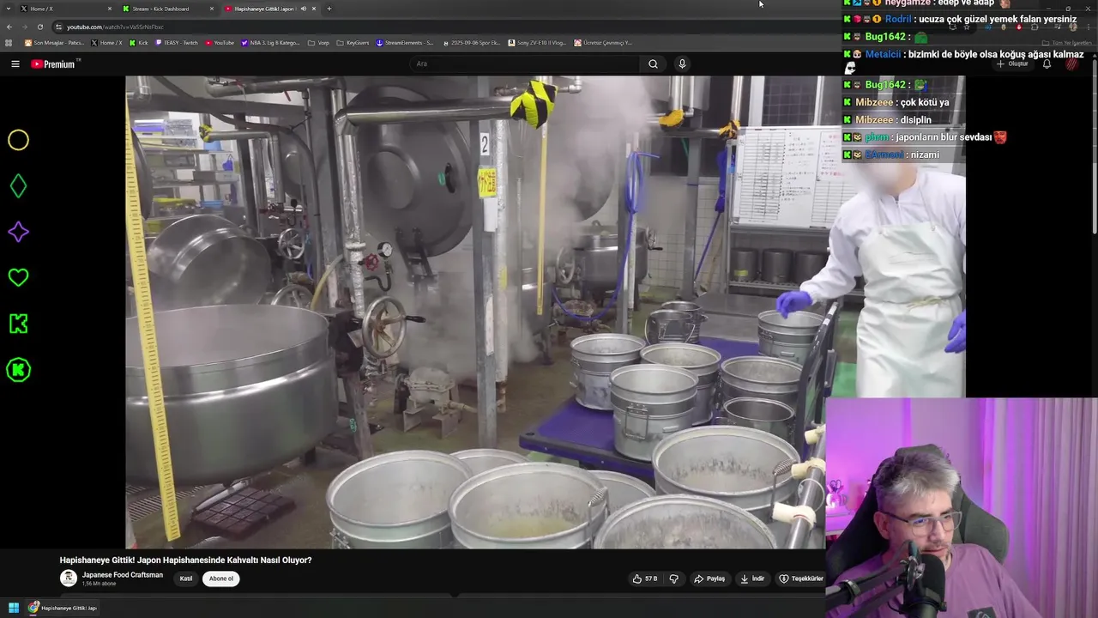The width and height of the screenshot is (1098, 618).
Task: Share video via Paylaş button
Action: point(709,579)
